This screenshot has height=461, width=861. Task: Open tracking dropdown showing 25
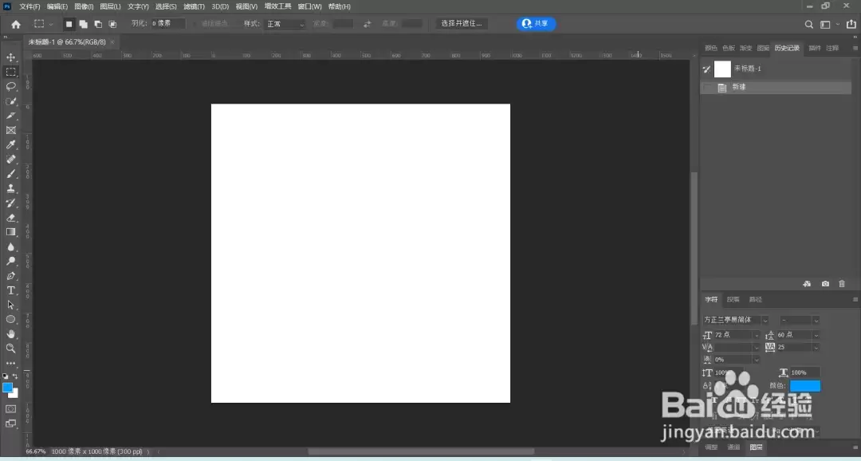(x=816, y=347)
